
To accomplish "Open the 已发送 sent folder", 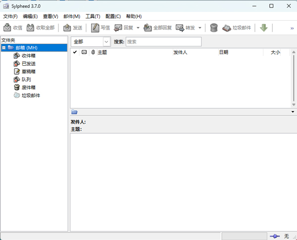I will [x=24, y=64].
